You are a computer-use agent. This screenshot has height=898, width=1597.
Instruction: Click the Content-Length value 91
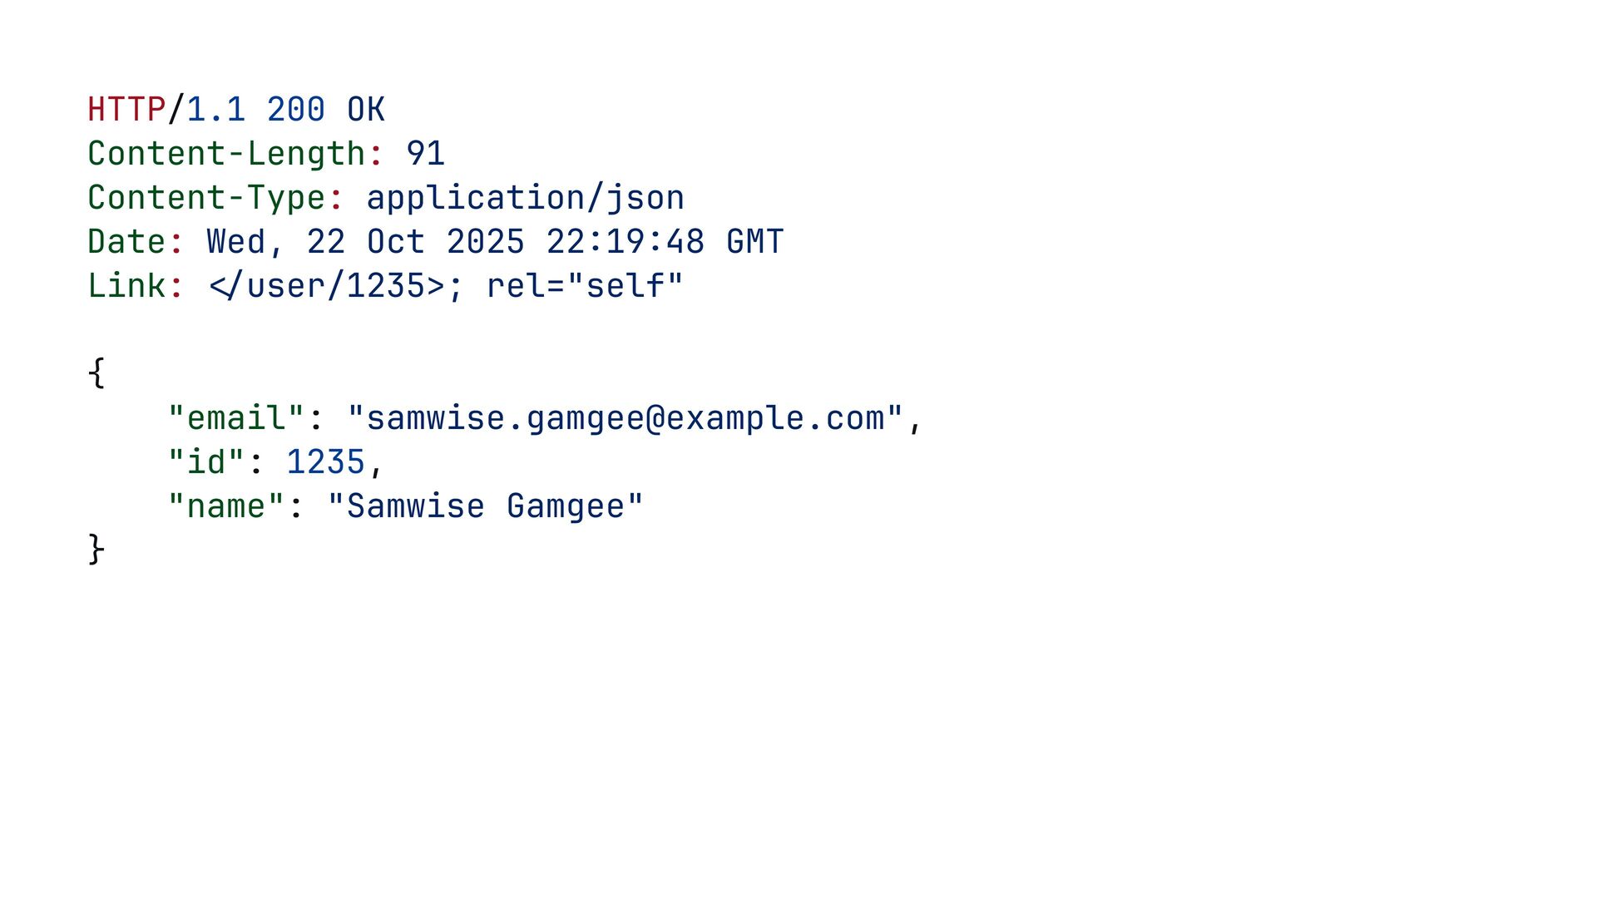425,154
